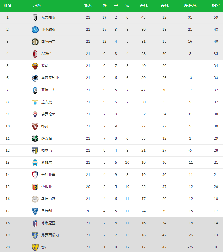Click the Inter Milan badge
This screenshot has width=223, height=252.
coord(35,42)
